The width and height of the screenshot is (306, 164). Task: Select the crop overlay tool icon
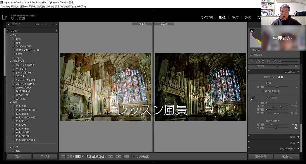coord(251,61)
